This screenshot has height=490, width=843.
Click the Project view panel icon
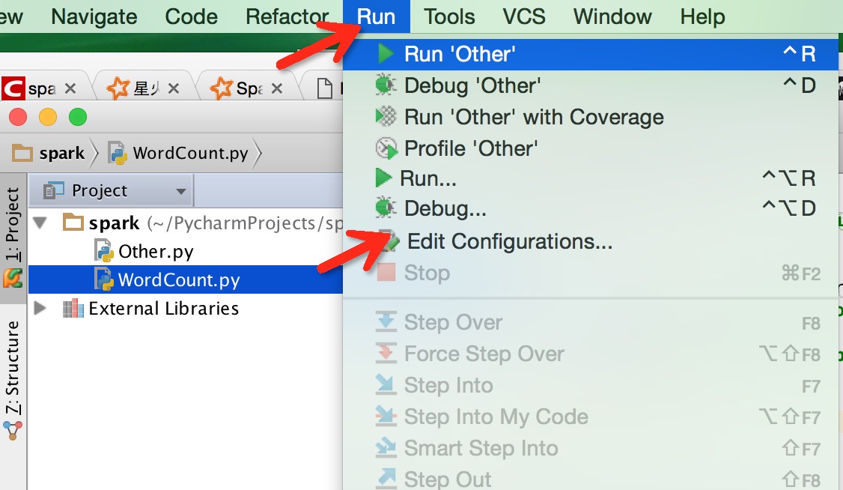(54, 190)
